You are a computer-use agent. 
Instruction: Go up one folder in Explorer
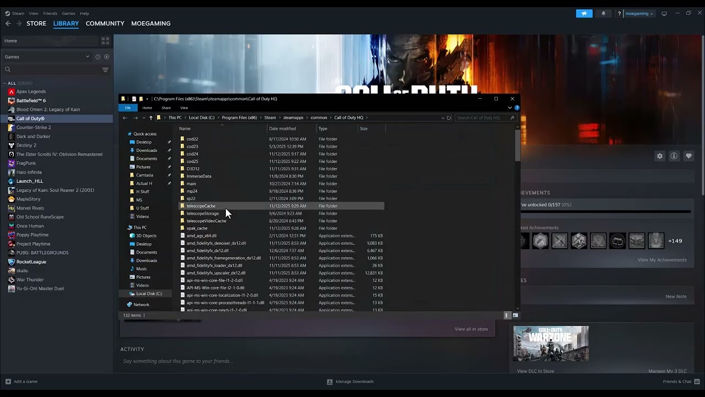(x=151, y=117)
